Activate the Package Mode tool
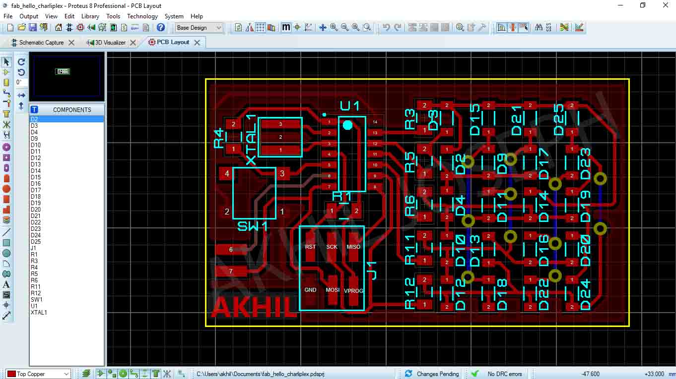676x379 pixels. click(x=6, y=83)
